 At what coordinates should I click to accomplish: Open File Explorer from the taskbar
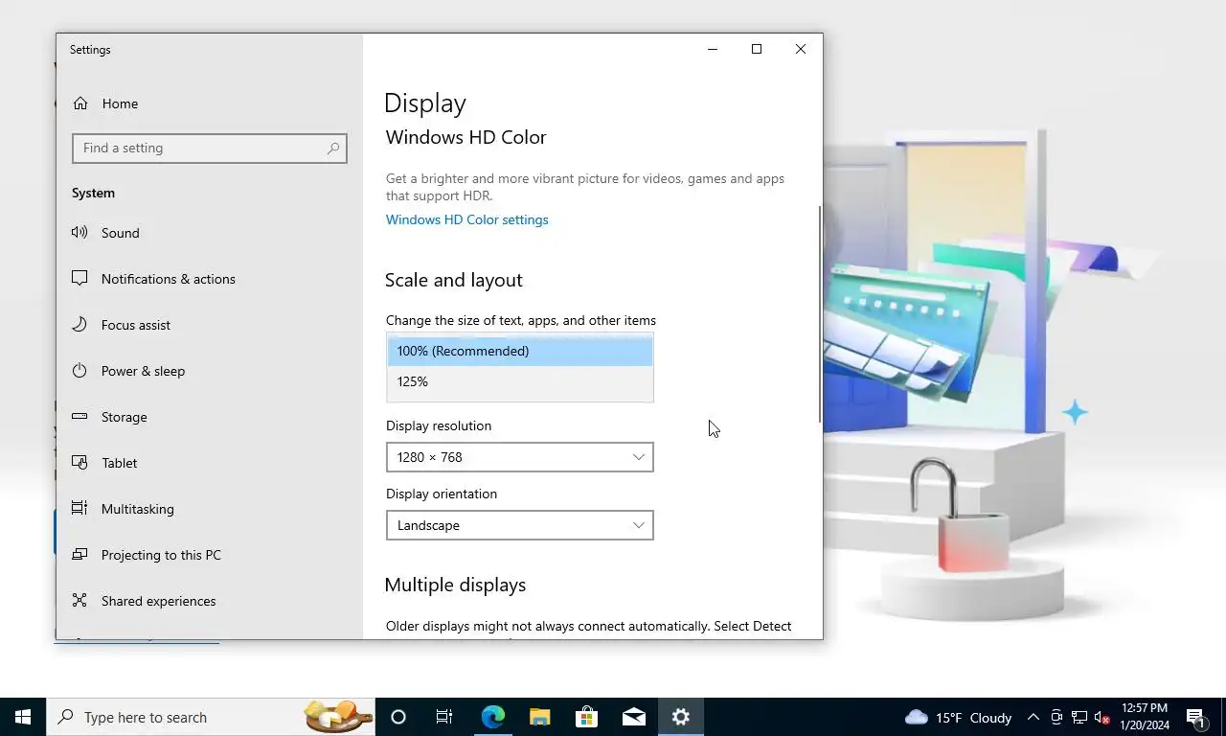539,717
